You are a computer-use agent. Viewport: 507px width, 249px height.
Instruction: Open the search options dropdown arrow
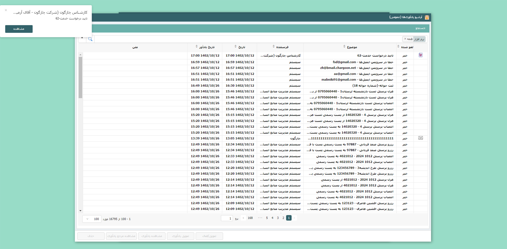[82, 38]
